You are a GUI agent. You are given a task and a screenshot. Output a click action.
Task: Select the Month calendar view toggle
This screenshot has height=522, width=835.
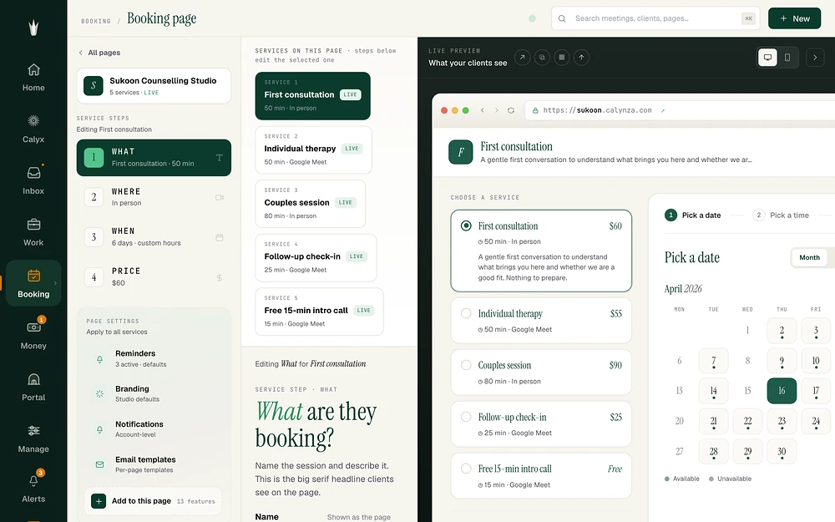[809, 257]
